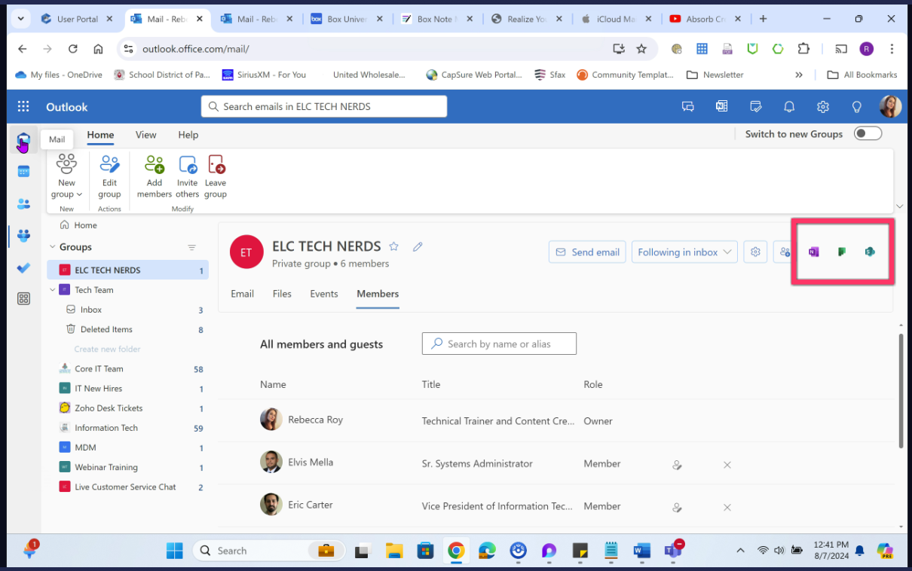
Task: Open the group's Planner icon
Action: (x=842, y=252)
